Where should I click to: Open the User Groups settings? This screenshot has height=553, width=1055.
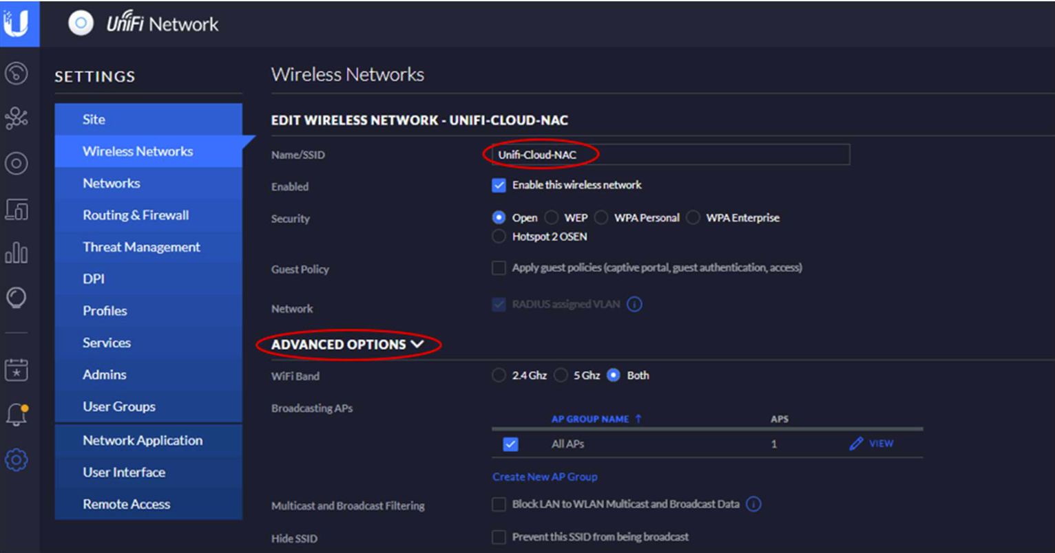pos(149,406)
